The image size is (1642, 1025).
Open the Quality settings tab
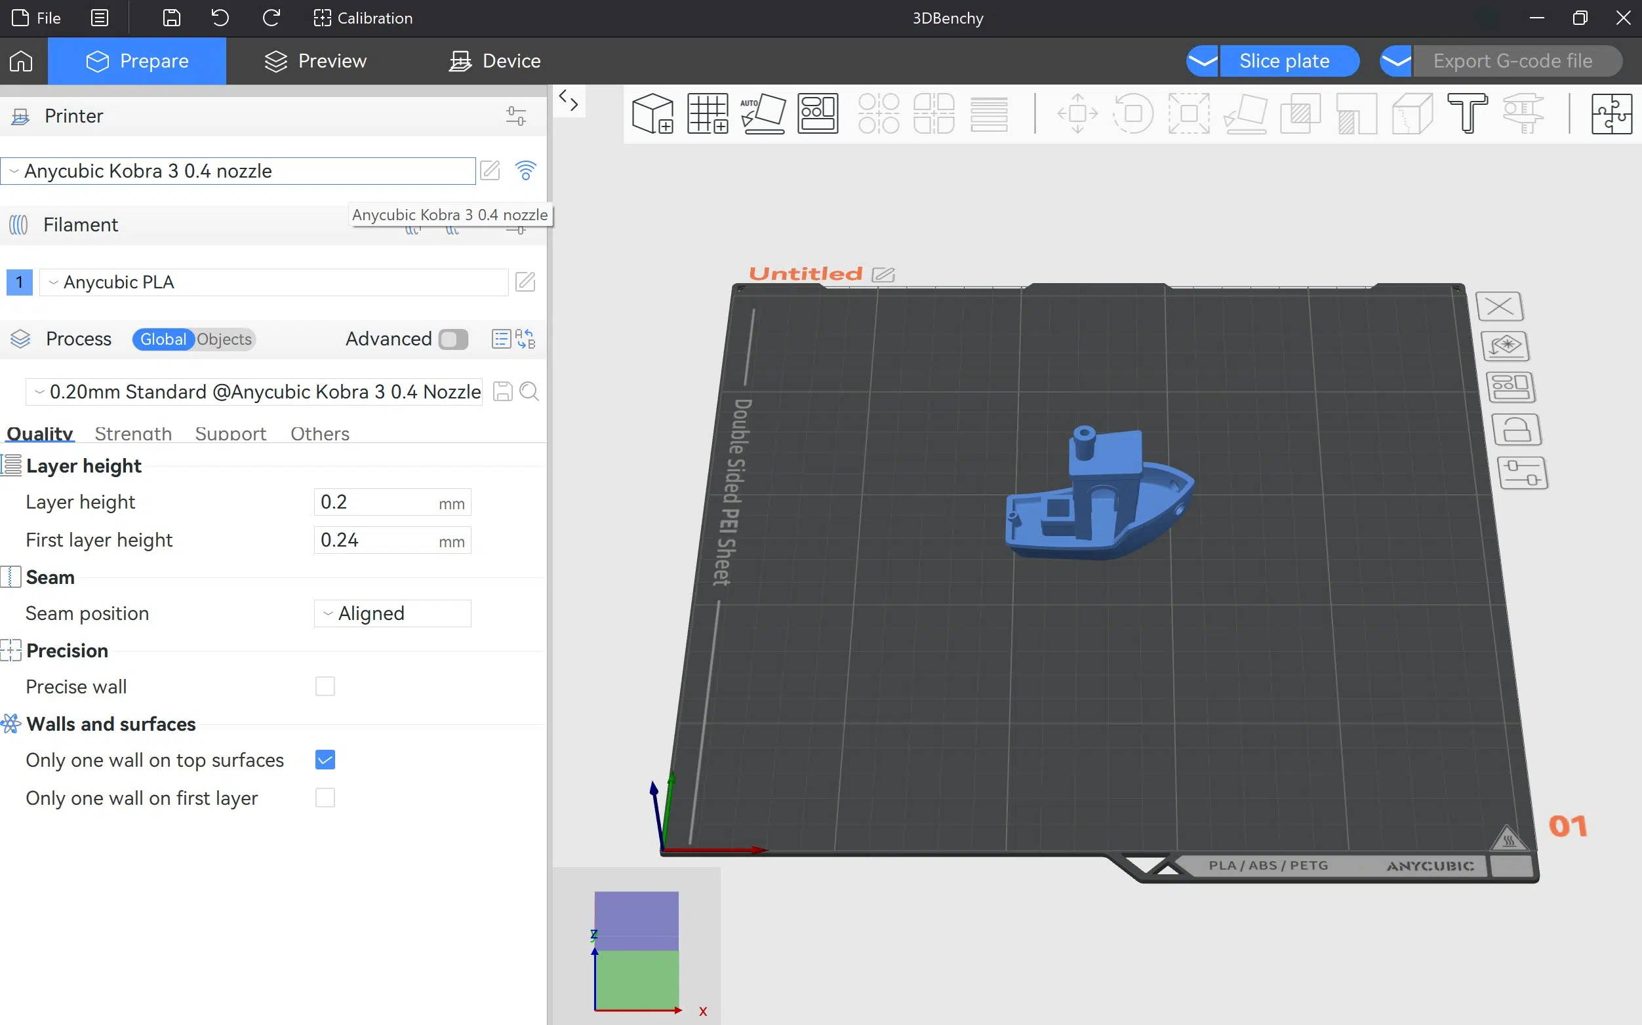pos(39,433)
